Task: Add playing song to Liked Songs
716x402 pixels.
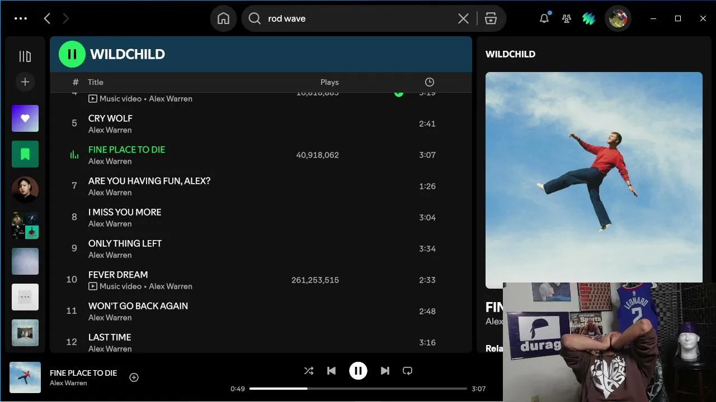Action: (134, 377)
